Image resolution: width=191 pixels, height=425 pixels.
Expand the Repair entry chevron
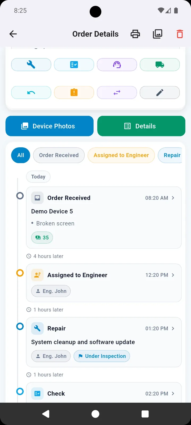coord(173,328)
